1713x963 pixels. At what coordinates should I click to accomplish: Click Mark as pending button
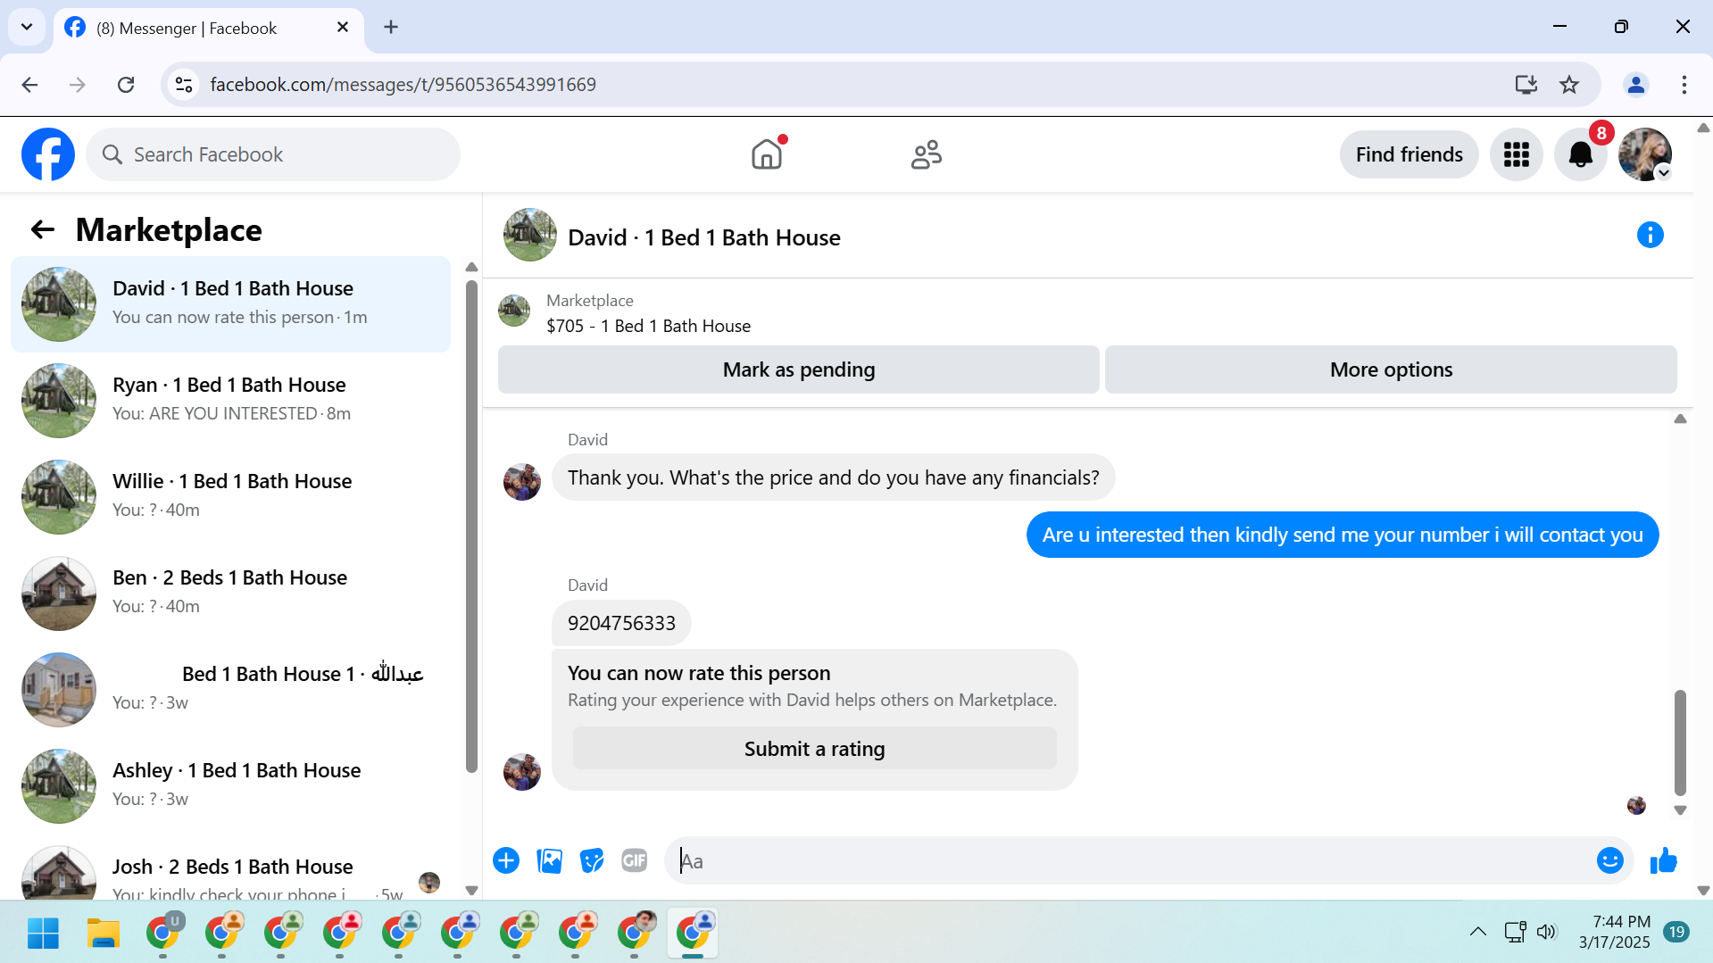tap(799, 369)
